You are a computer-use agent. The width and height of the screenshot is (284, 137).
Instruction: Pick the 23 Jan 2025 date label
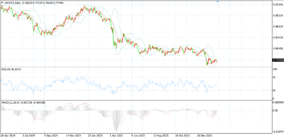pos(95,135)
